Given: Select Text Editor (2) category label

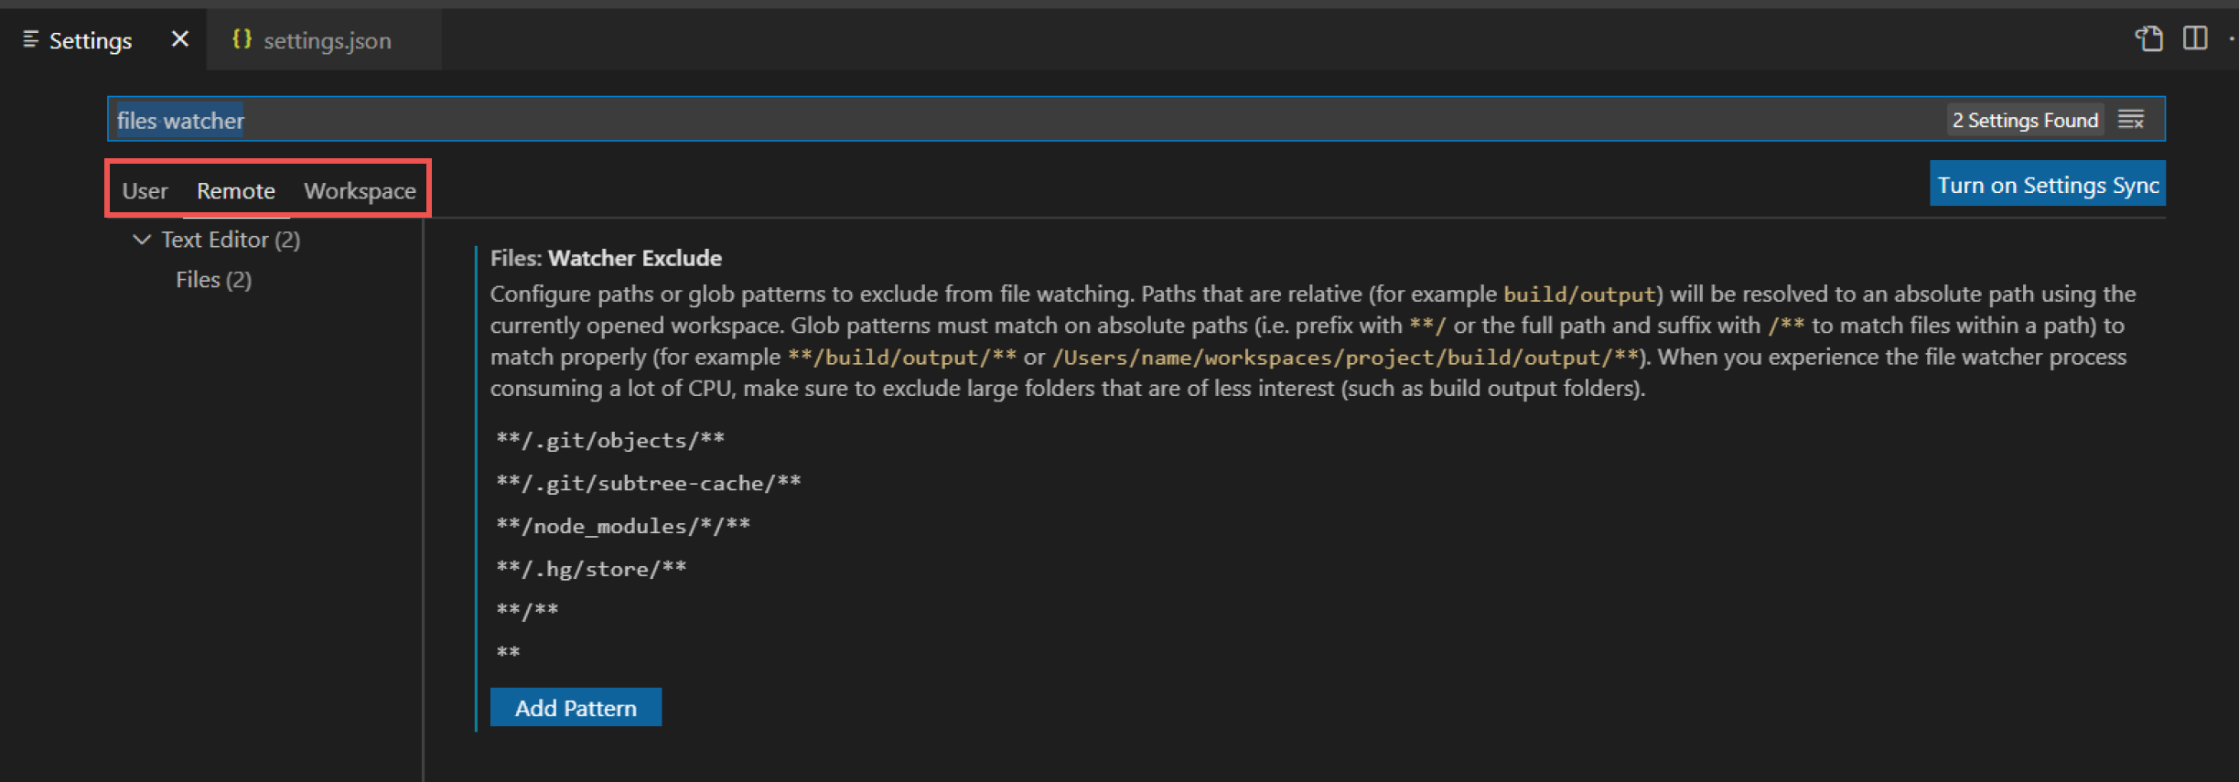Looking at the screenshot, I should 231,240.
